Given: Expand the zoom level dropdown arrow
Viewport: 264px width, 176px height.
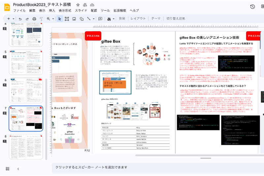Looking at the screenshot, I should pyautogui.click(x=53, y=19).
